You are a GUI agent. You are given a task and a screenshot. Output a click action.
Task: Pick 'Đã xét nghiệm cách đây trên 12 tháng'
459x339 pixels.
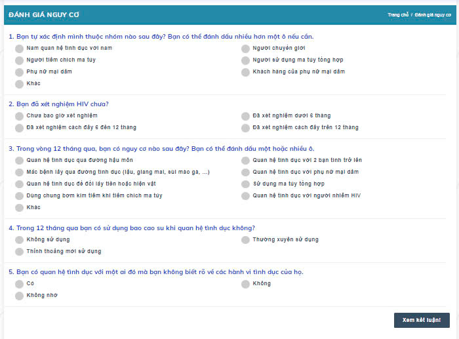pyautogui.click(x=245, y=128)
